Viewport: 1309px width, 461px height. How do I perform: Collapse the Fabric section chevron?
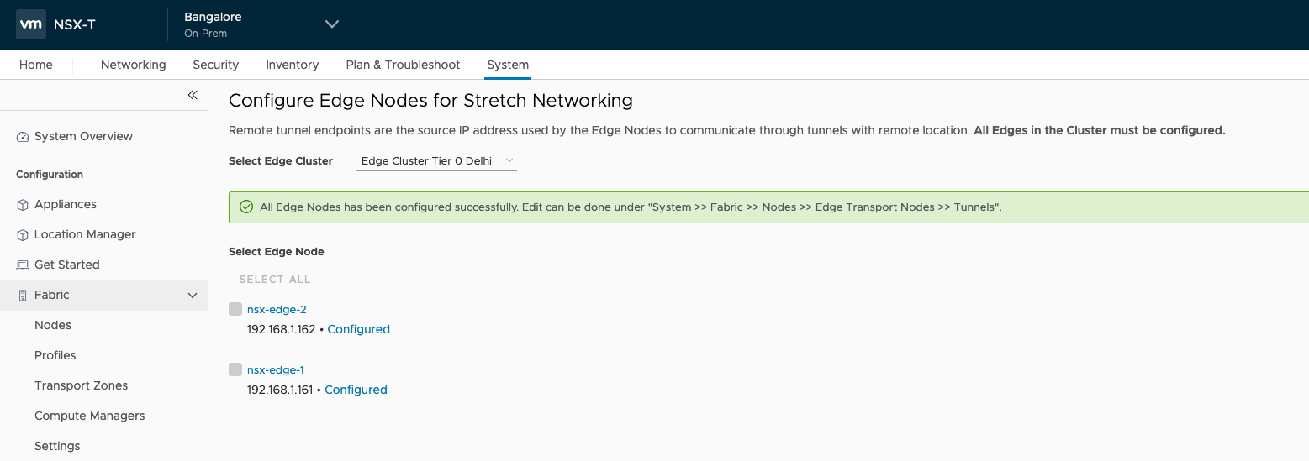pos(193,296)
